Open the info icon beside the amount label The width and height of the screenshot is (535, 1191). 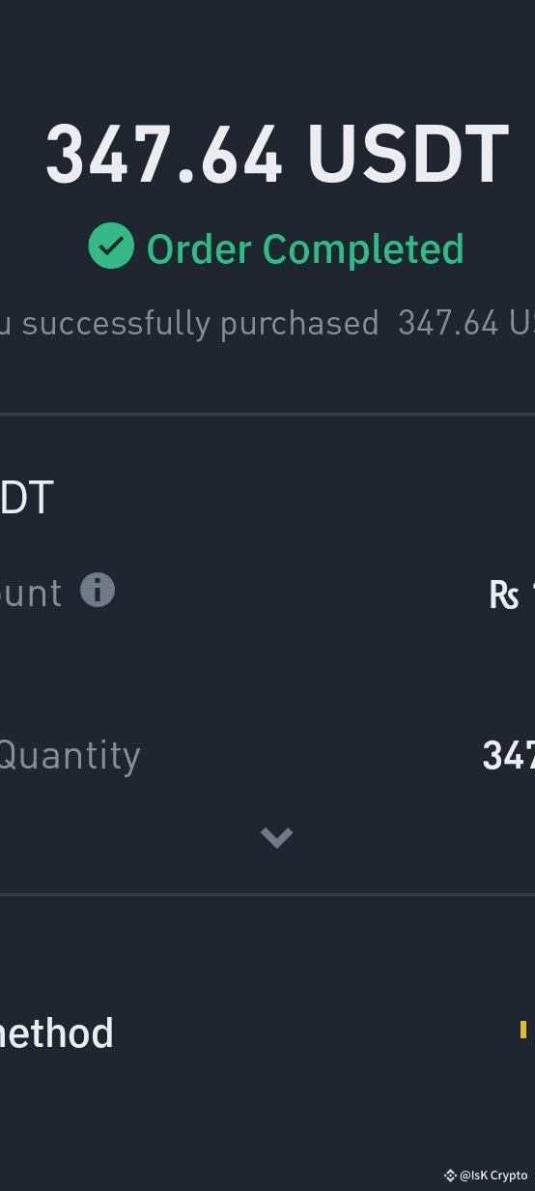97,590
